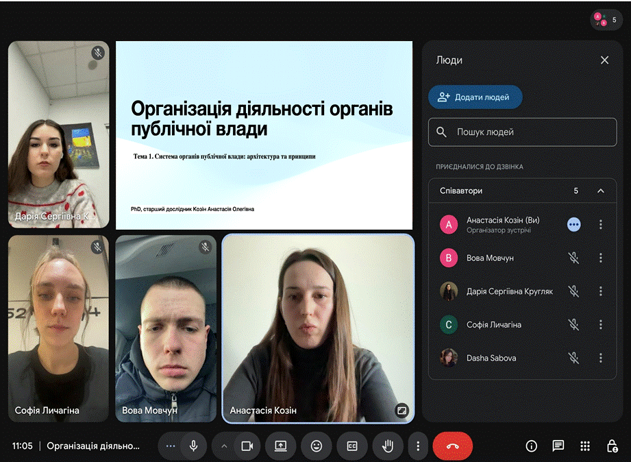Open host controls lock icon
This screenshot has height=462, width=631.
pos(612,446)
